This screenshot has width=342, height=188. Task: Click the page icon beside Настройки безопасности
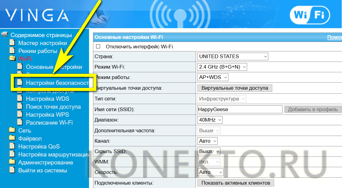(20, 82)
